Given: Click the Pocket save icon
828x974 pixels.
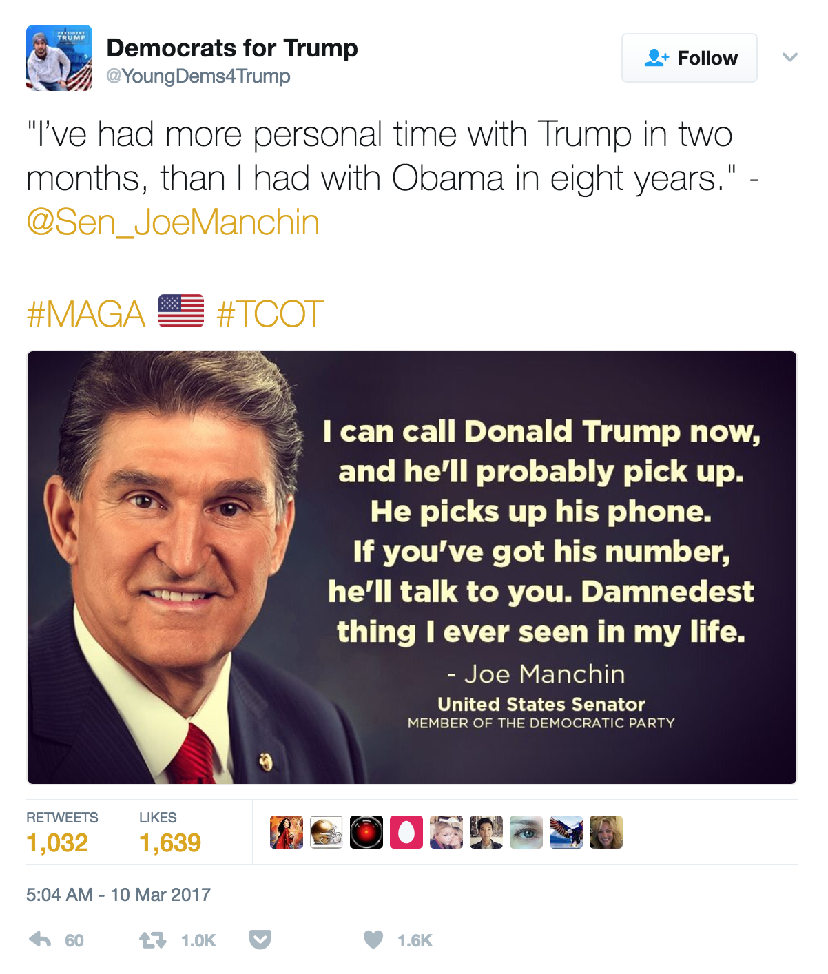Looking at the screenshot, I should pos(260,940).
